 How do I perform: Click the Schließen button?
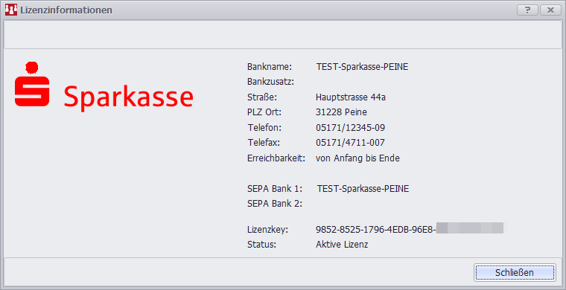click(515, 273)
